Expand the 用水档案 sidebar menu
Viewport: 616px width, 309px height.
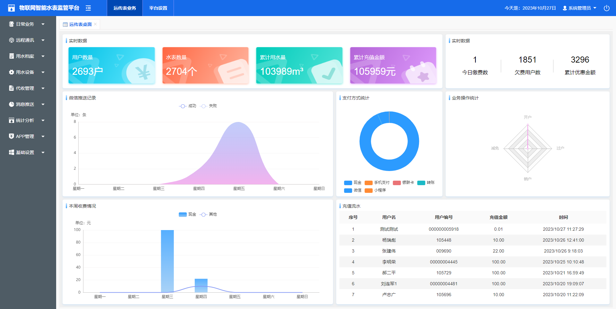[43, 56]
